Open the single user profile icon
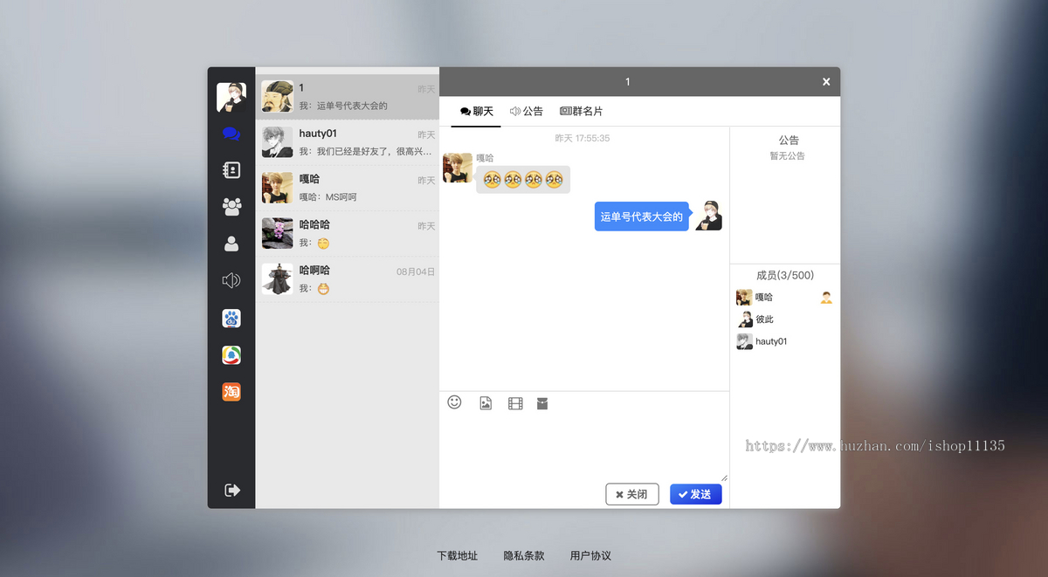This screenshot has width=1048, height=577. [x=231, y=244]
